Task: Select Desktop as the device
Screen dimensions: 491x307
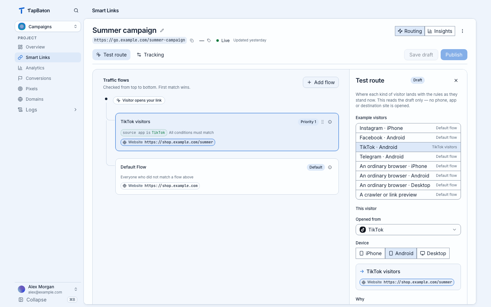Action: [433, 253]
